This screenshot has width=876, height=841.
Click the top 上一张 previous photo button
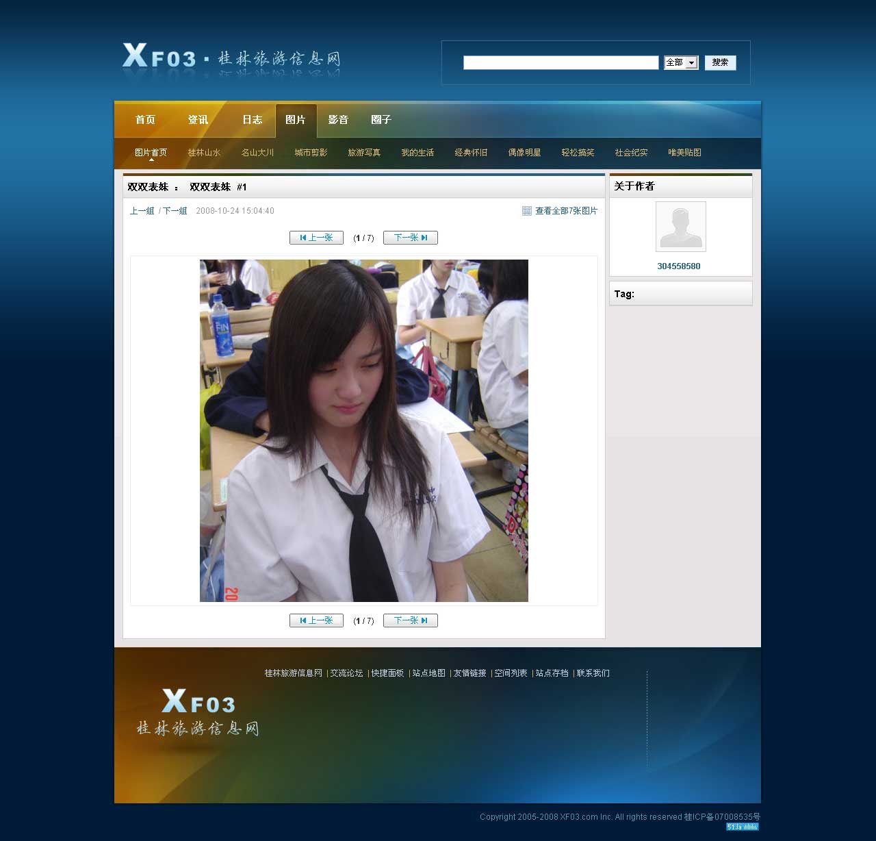click(316, 238)
